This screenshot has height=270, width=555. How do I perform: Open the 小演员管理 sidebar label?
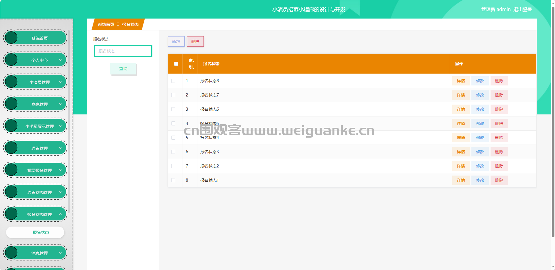(x=39, y=82)
